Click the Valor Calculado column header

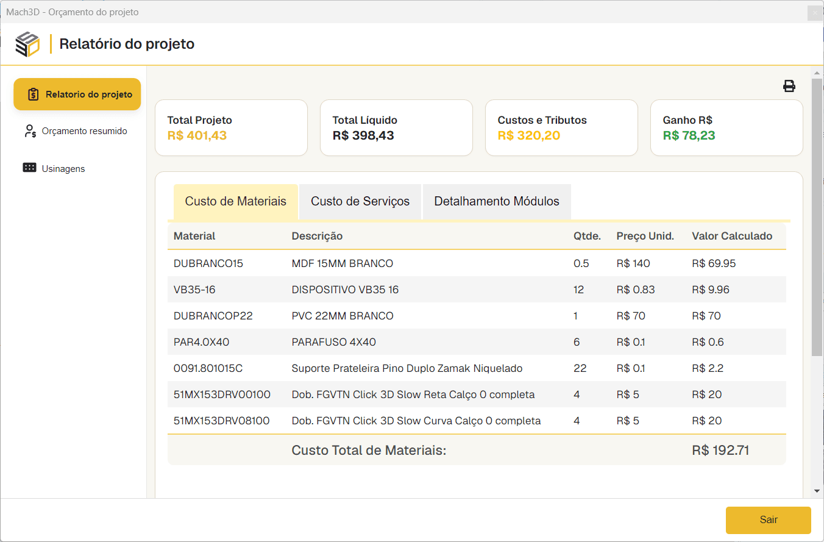[732, 236]
